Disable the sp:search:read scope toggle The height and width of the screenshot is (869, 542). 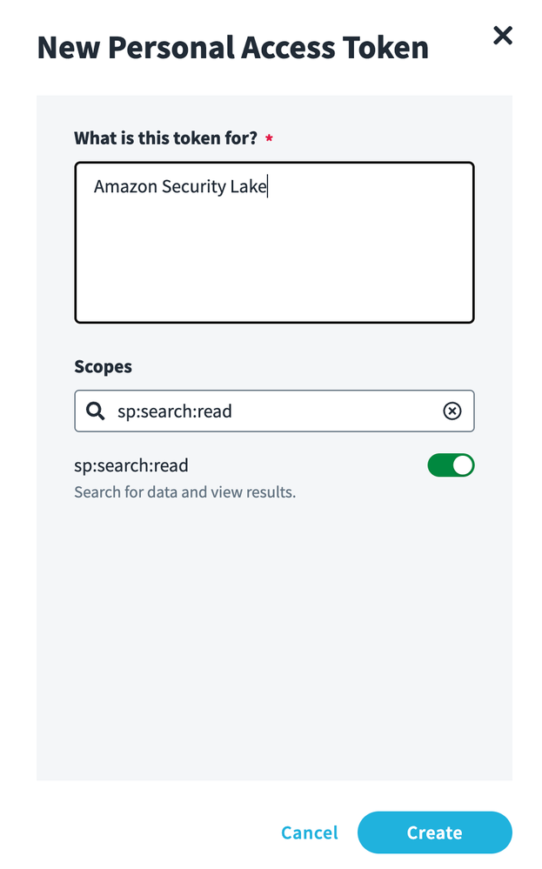pos(451,465)
